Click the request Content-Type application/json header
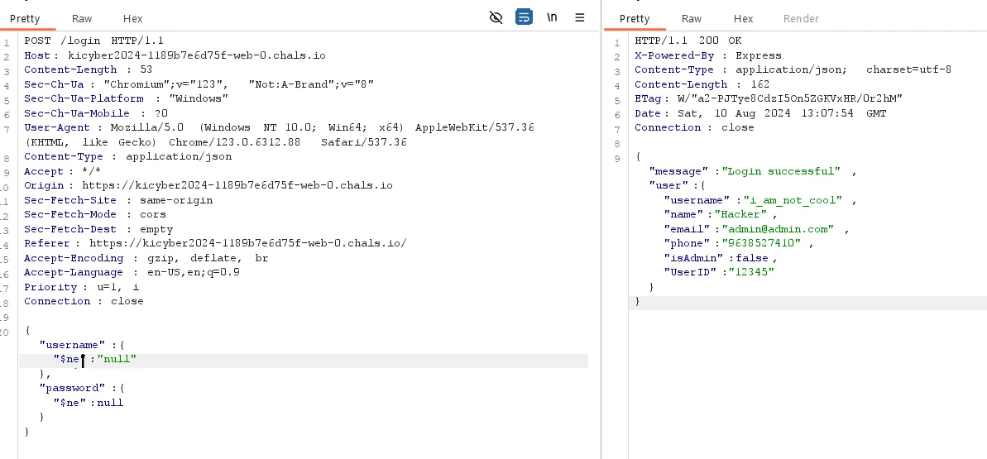 click(127, 157)
